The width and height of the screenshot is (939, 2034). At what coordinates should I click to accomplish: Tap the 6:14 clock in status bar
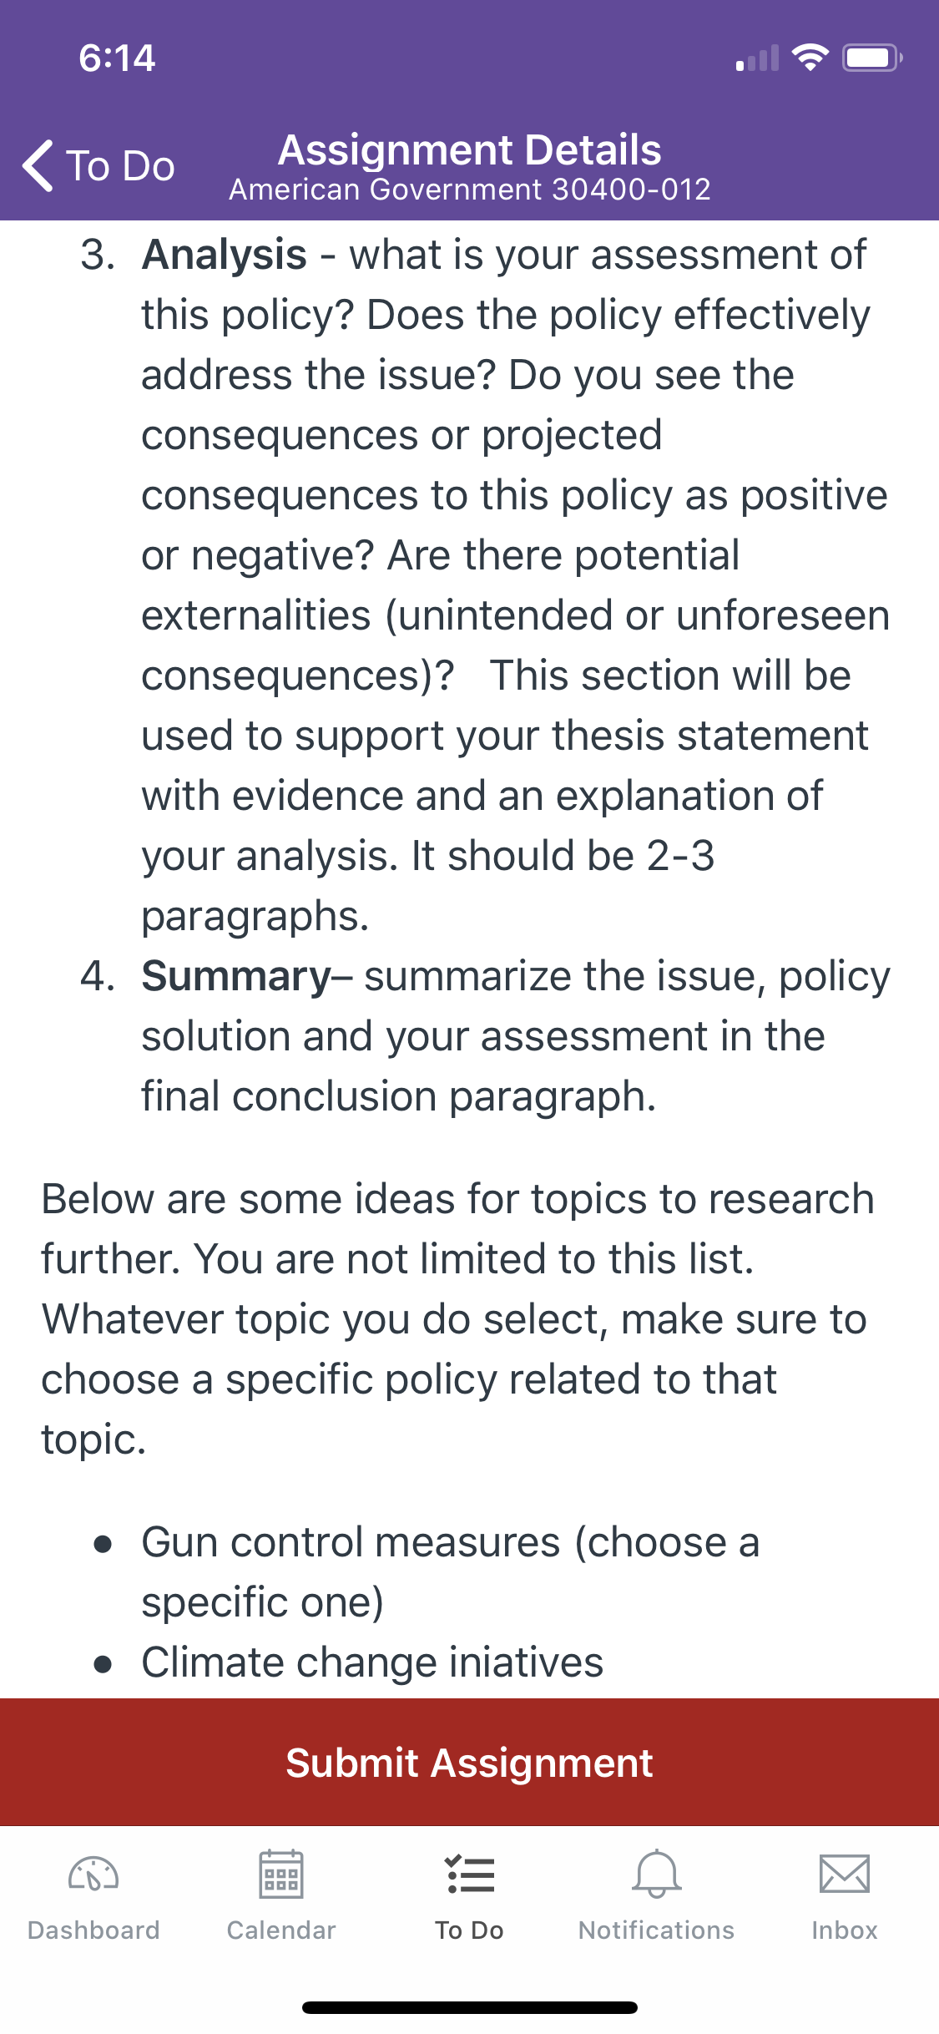[x=117, y=58]
